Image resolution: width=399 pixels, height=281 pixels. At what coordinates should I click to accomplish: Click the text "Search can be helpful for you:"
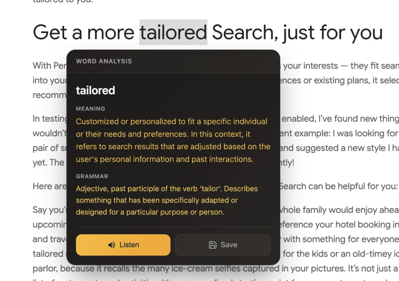pos(338,186)
